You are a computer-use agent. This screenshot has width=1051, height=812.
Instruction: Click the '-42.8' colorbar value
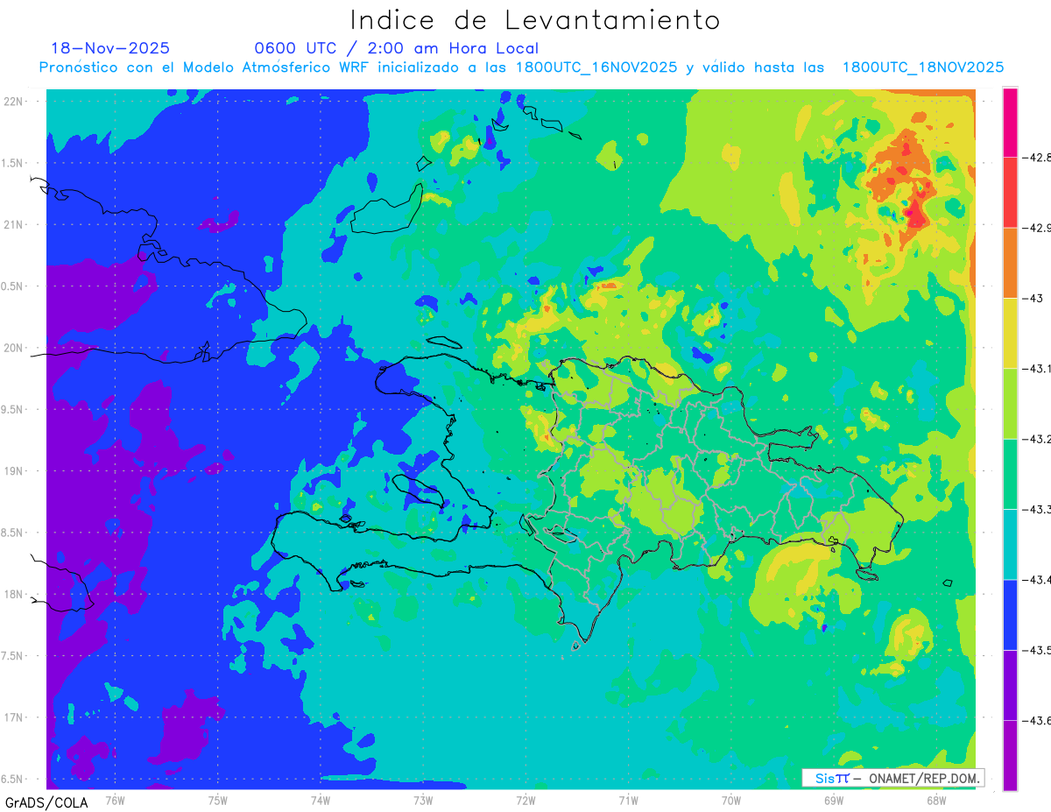tap(1035, 158)
